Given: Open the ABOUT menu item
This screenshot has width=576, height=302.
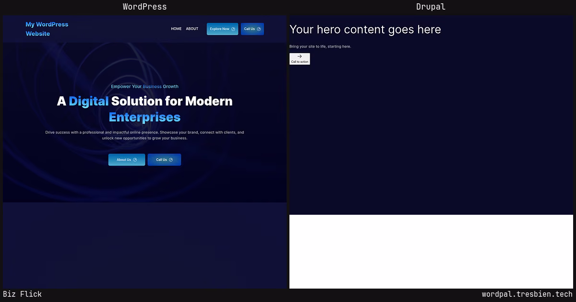Looking at the screenshot, I should (192, 29).
